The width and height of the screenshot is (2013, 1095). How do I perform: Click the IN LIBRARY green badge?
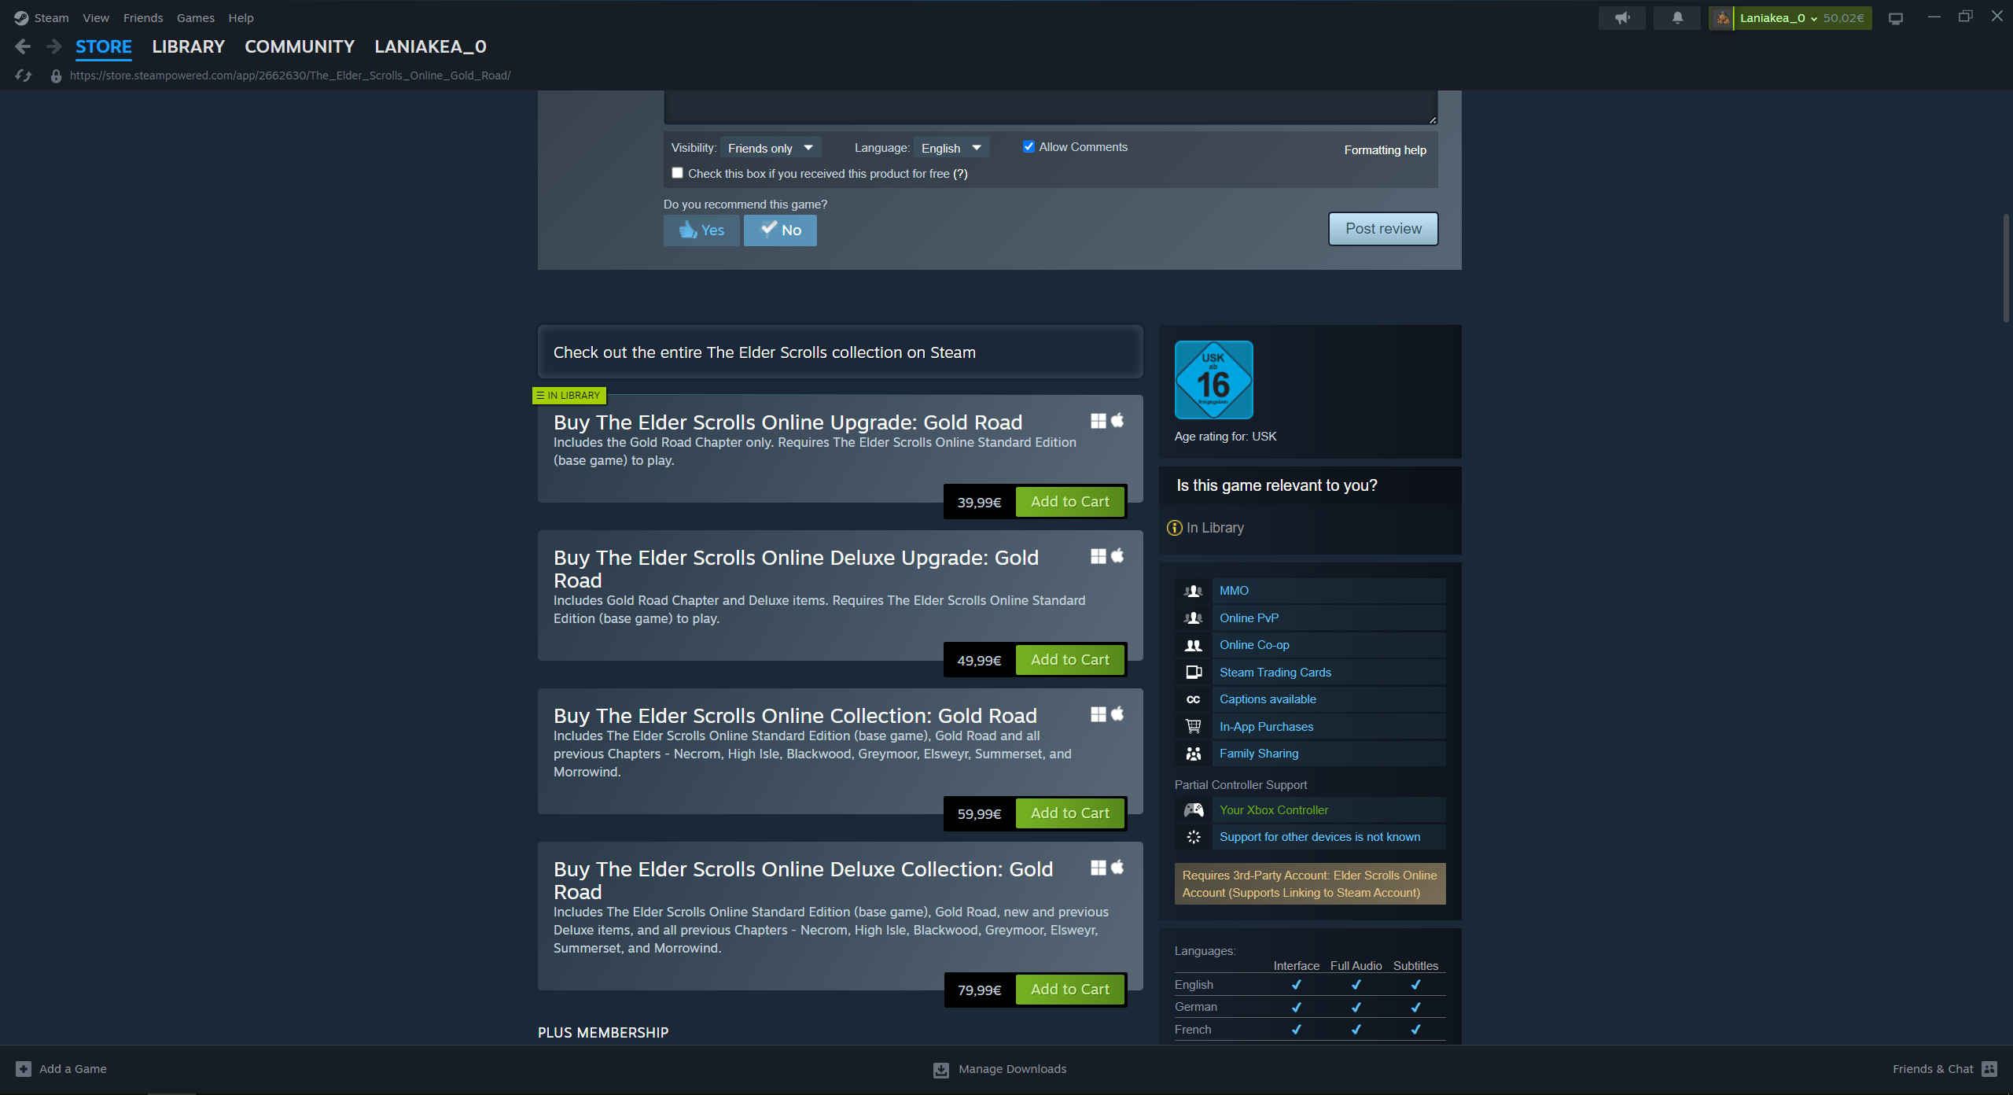(x=569, y=396)
